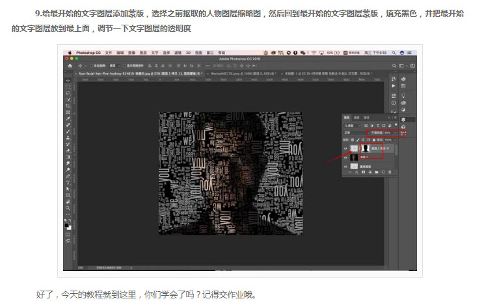
Task: Select the Move tool in the toolbar
Action: point(68,80)
